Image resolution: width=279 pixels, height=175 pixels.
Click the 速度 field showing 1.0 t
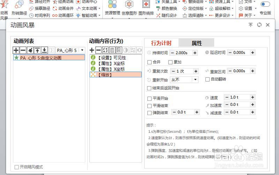point(240,97)
